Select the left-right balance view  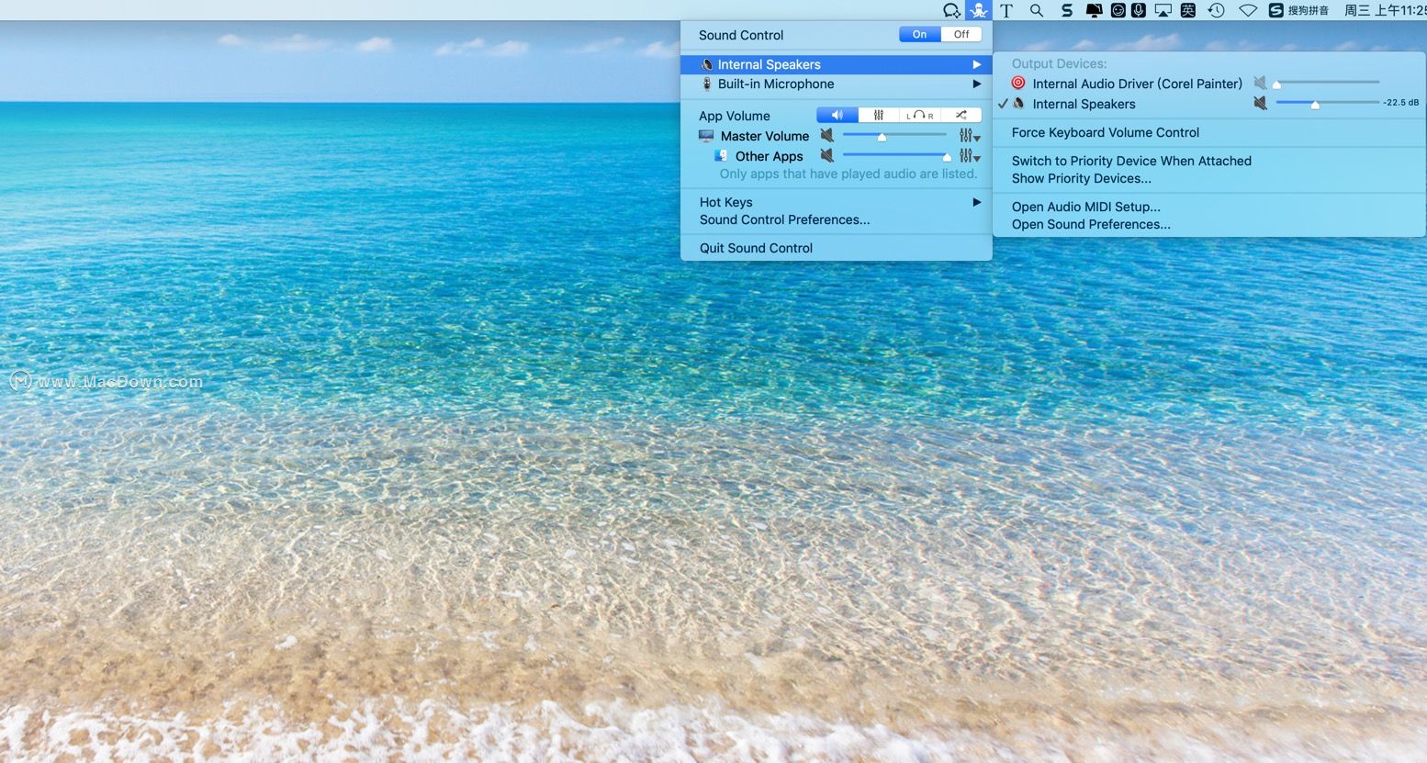point(919,115)
